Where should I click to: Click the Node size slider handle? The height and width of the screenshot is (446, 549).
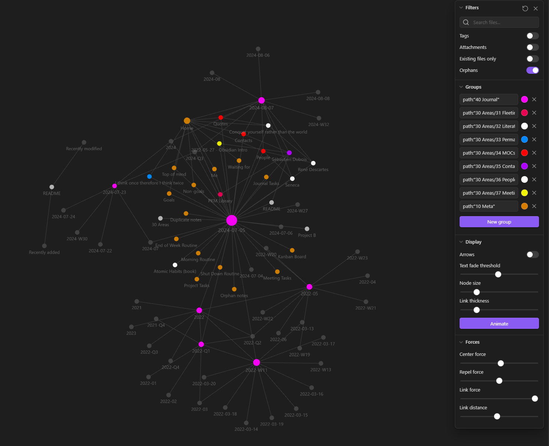477,292
